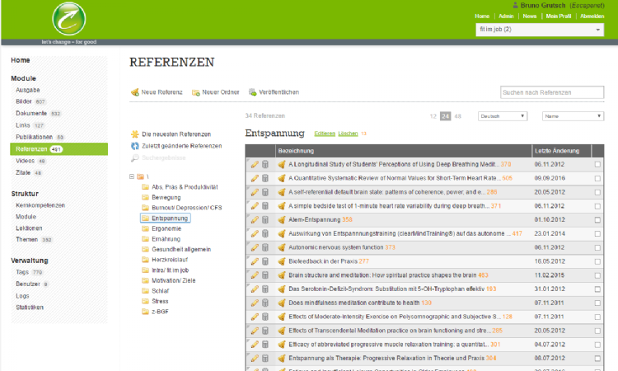
Task: Click the Editieren link next to Entspannung
Action: click(325, 133)
